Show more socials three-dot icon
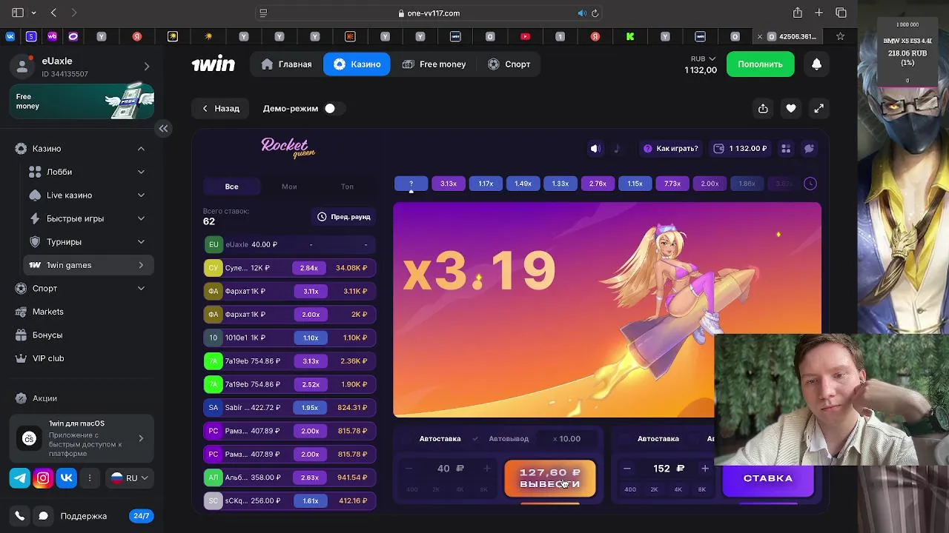Viewport: 949px width, 533px height. click(x=90, y=478)
